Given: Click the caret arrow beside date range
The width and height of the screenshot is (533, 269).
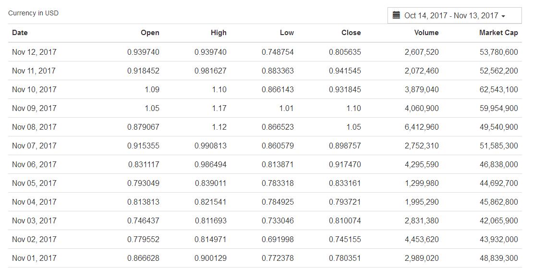Looking at the screenshot, I should tap(503, 16).
